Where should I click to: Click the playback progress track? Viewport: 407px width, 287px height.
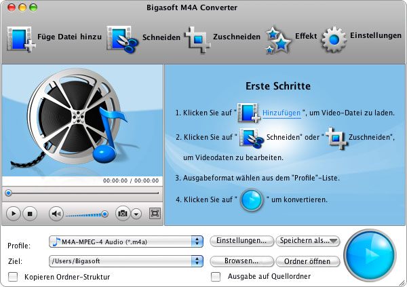(x=85, y=193)
